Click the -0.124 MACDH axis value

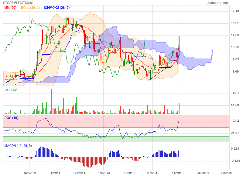pyautogui.click(x=235, y=161)
